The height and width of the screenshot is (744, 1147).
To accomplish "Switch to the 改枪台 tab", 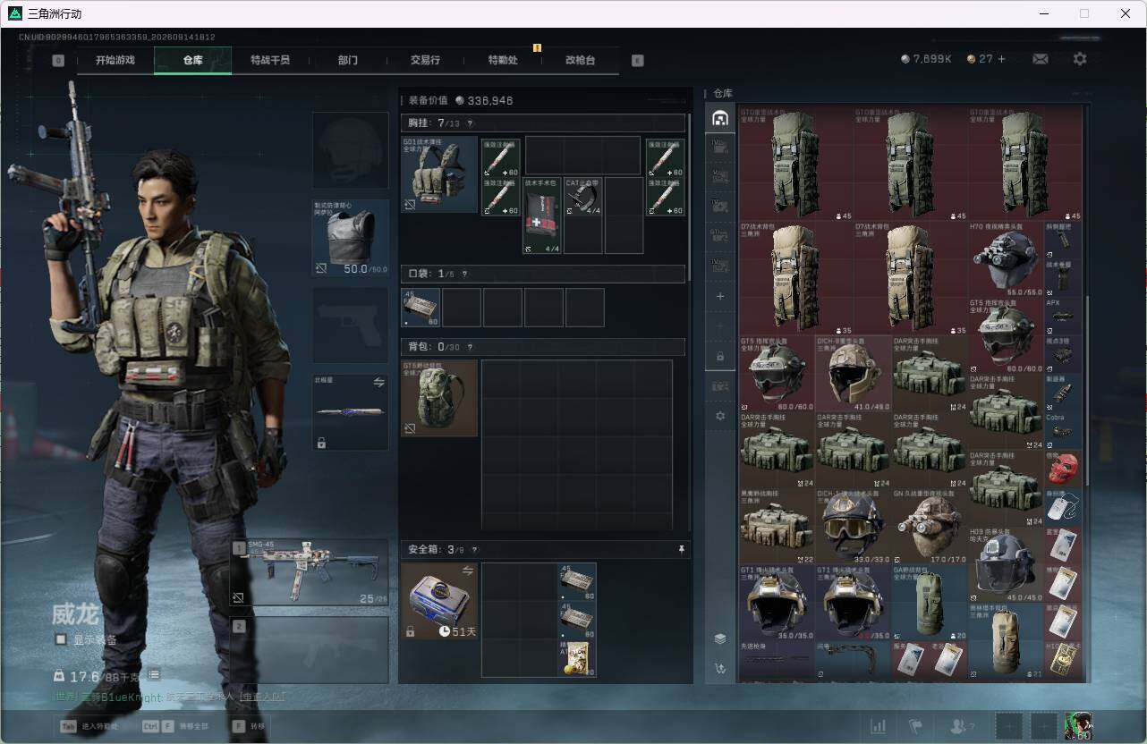I will (x=580, y=60).
